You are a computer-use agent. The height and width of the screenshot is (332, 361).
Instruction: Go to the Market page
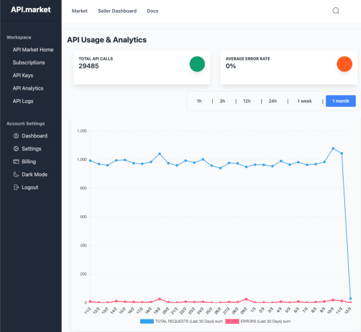point(80,11)
